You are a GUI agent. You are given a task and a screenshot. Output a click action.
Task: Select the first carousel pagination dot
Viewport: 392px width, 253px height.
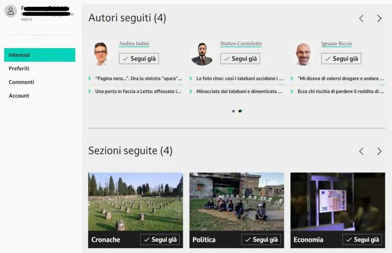pyautogui.click(x=233, y=111)
